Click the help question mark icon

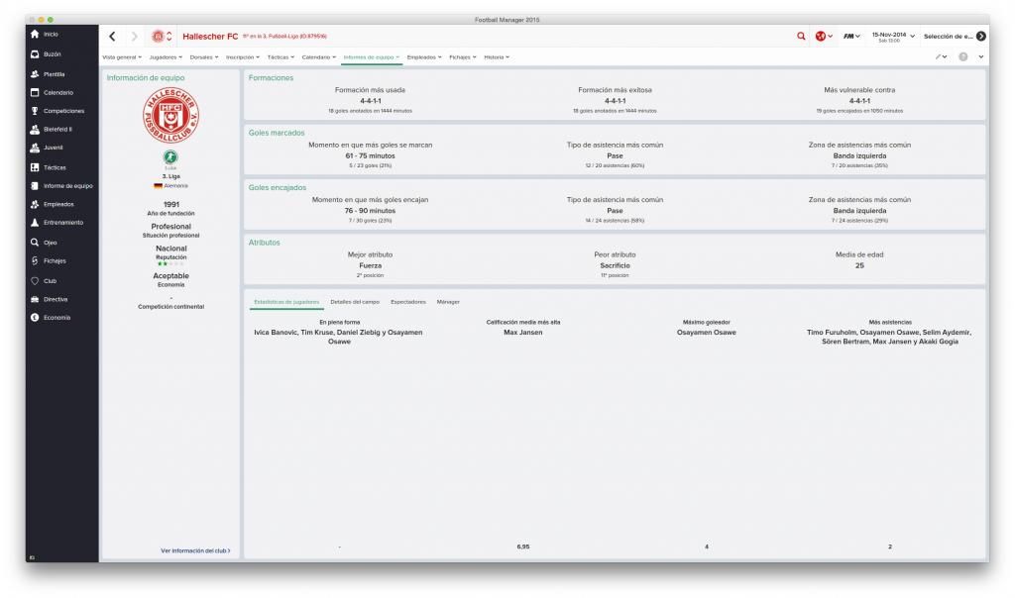(963, 56)
